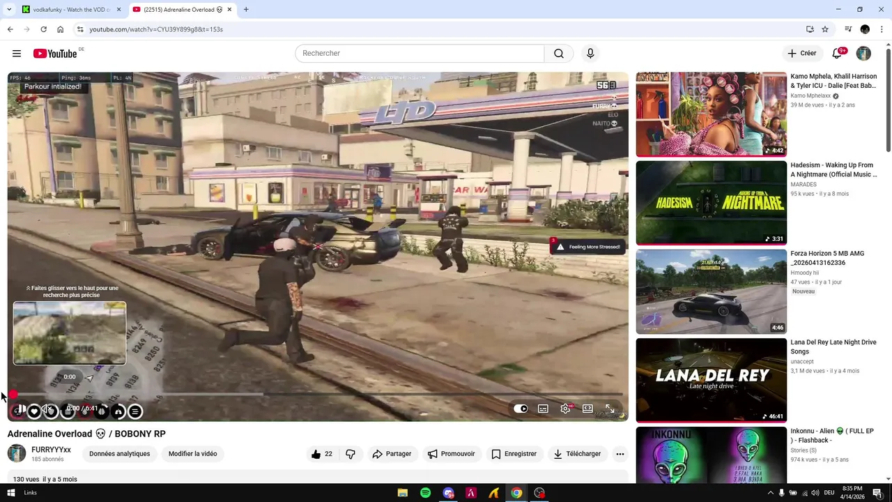Open Discord from the taskbar
The image size is (892, 502).
(448, 493)
